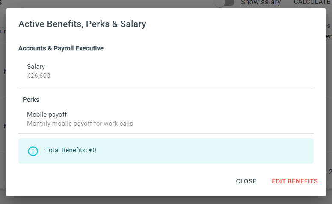Toggle the Show salary switch

pos(224,3)
